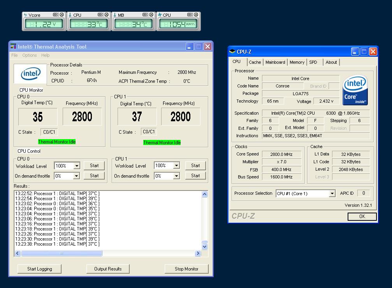Open the Help menu in Thermal Analysis Tool
Image resolution: width=392 pixels, height=288 pixels.
click(x=45, y=55)
